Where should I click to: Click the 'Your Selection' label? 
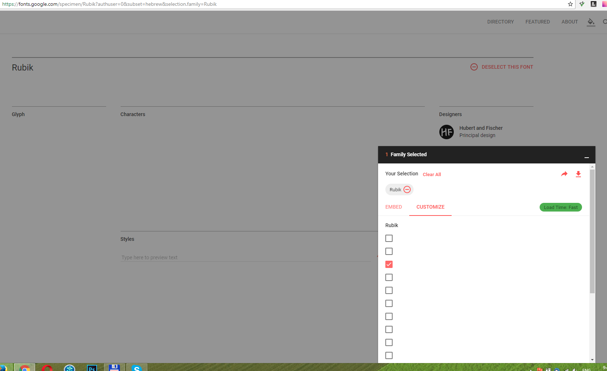coord(402,174)
